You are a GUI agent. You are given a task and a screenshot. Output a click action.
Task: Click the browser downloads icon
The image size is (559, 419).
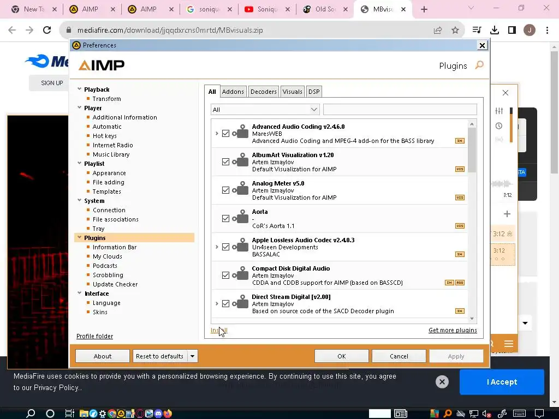click(495, 31)
